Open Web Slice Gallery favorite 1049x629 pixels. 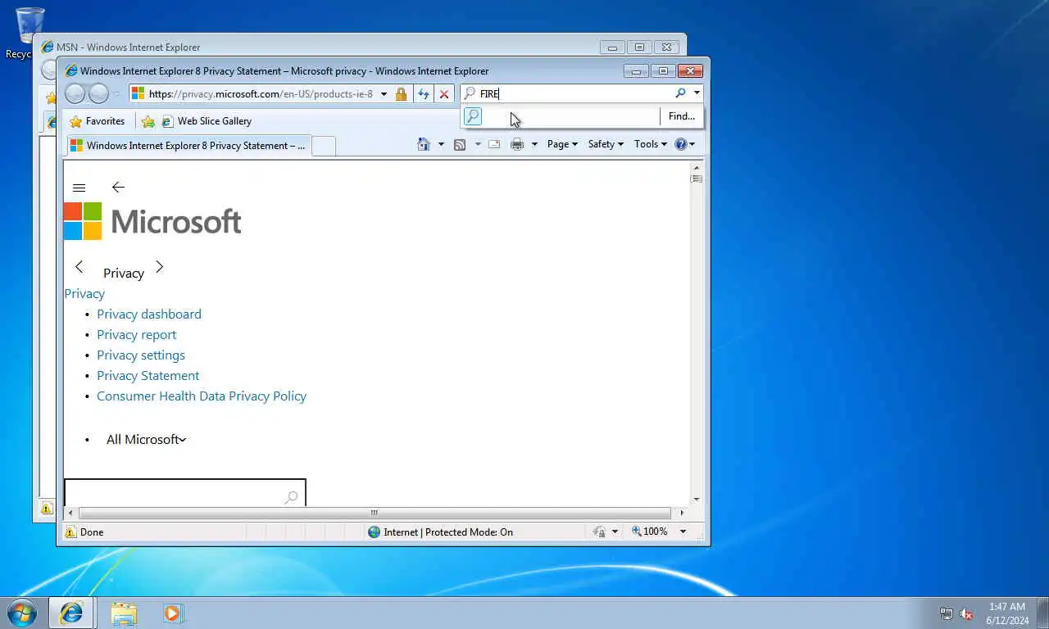click(207, 121)
